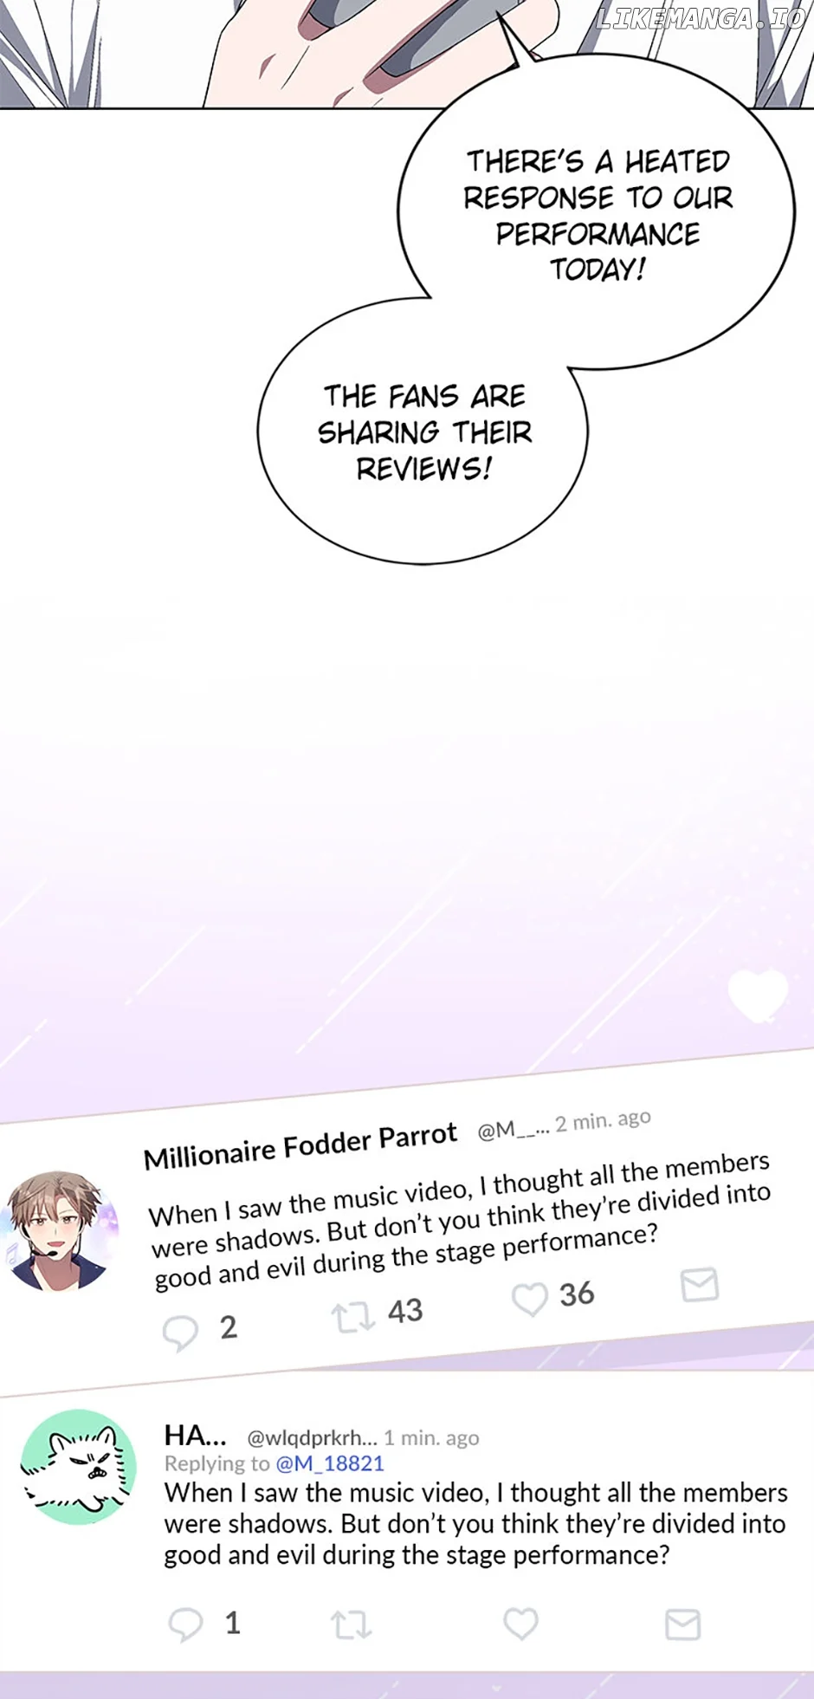Retweet the HA... reply post
This screenshot has height=1699, width=814.
click(352, 1624)
